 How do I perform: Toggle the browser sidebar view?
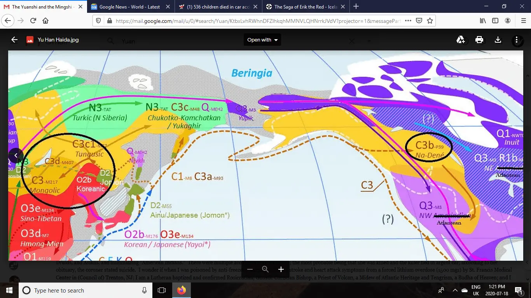[495, 21]
